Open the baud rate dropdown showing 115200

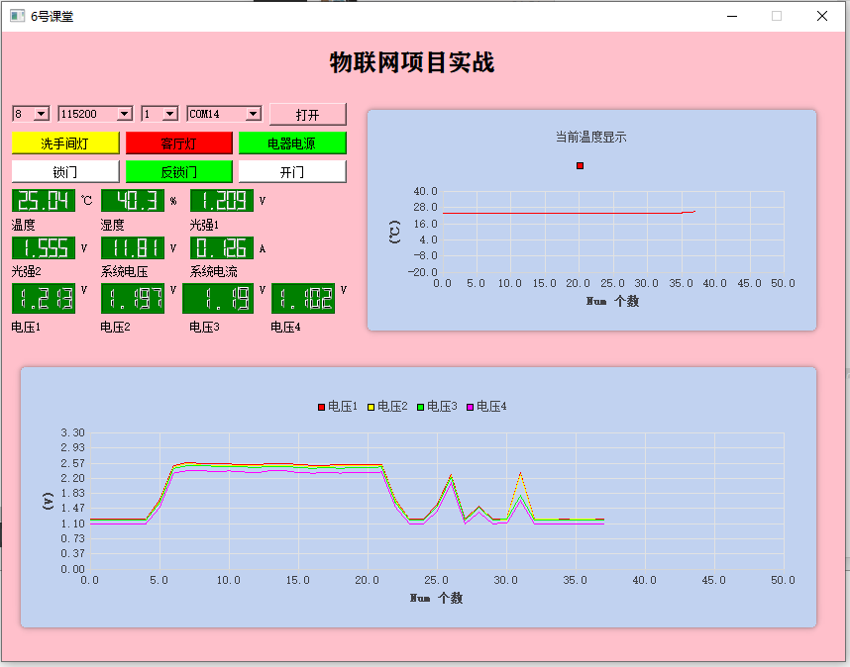coord(94,114)
